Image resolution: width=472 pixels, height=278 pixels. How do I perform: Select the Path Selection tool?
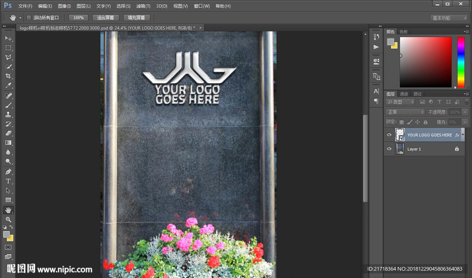coord(8,191)
